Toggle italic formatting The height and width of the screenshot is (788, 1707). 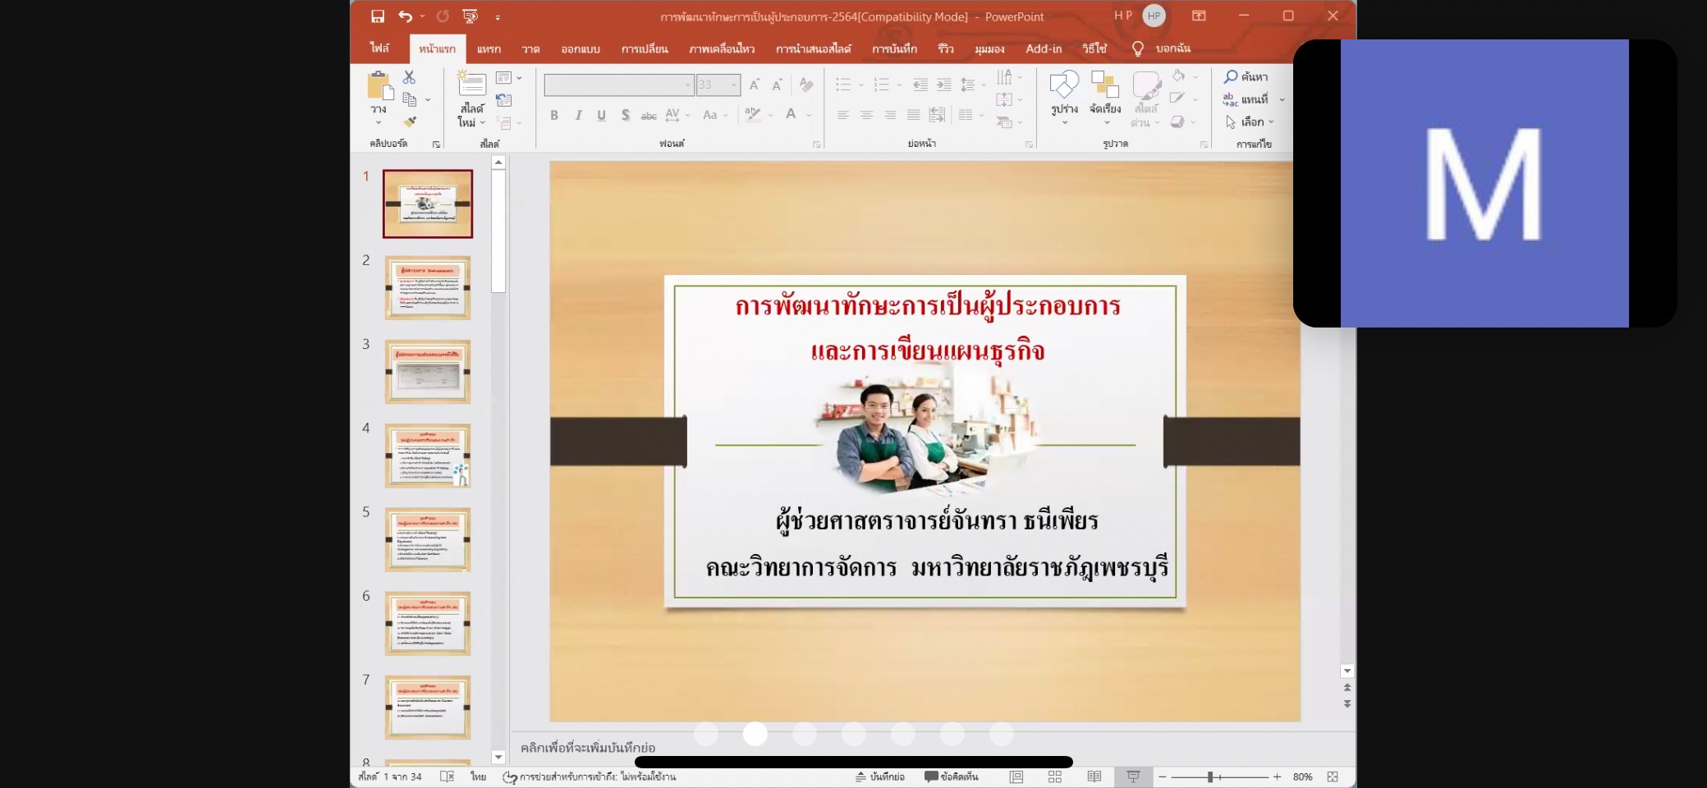pyautogui.click(x=578, y=115)
